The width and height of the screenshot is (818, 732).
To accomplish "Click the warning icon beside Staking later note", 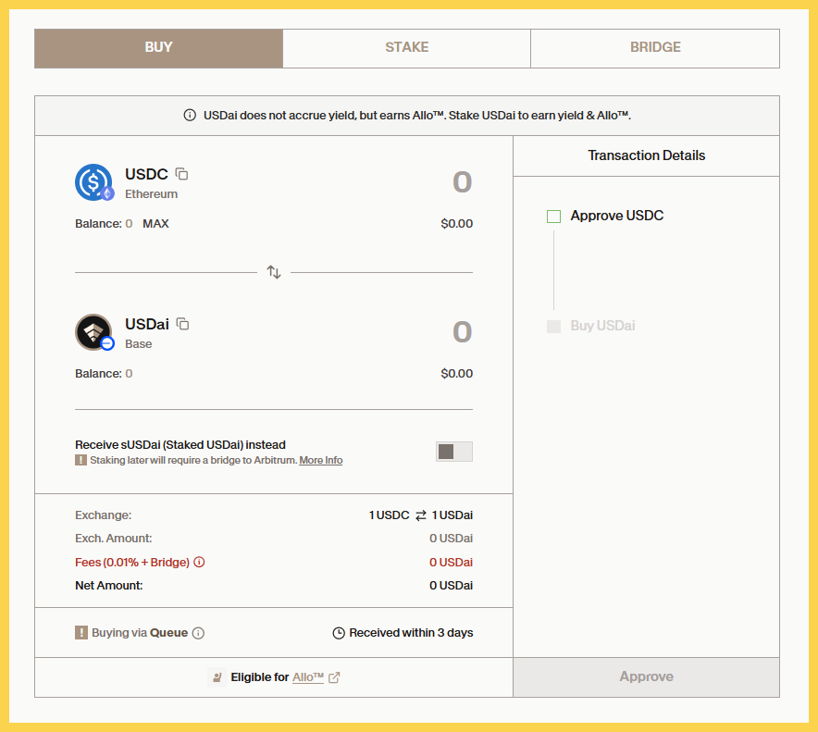I will coord(81,460).
